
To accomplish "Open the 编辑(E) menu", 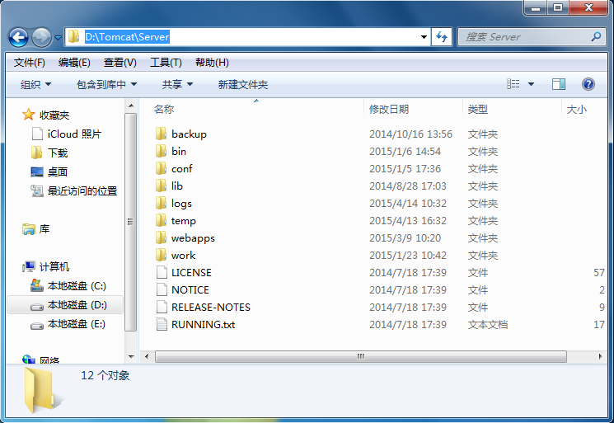I will 74,63.
